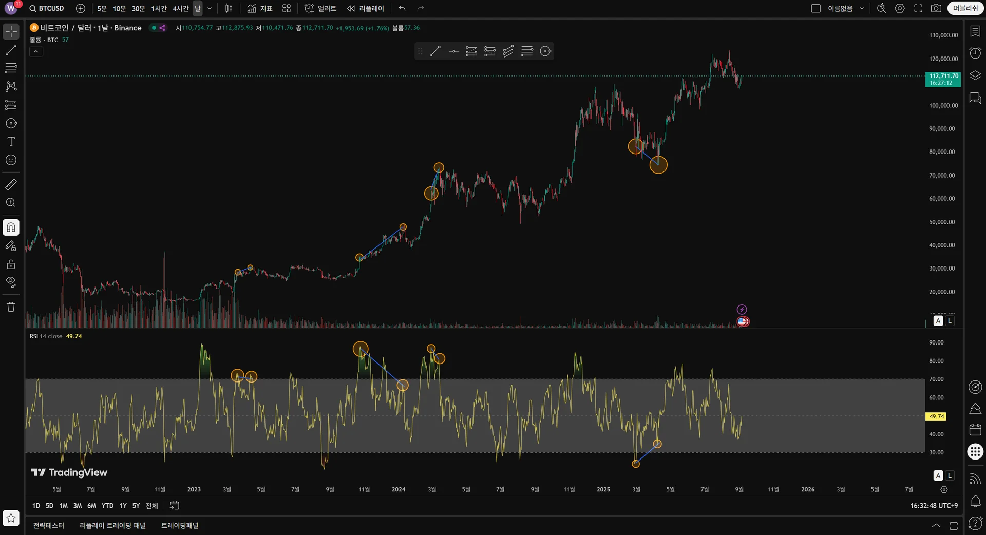Viewport: 986px width, 535px height.
Task: Click the trash remove drawings icon
Action: pyautogui.click(x=11, y=307)
